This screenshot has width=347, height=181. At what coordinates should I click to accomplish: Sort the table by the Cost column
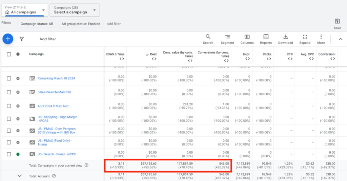pyautogui.click(x=153, y=54)
